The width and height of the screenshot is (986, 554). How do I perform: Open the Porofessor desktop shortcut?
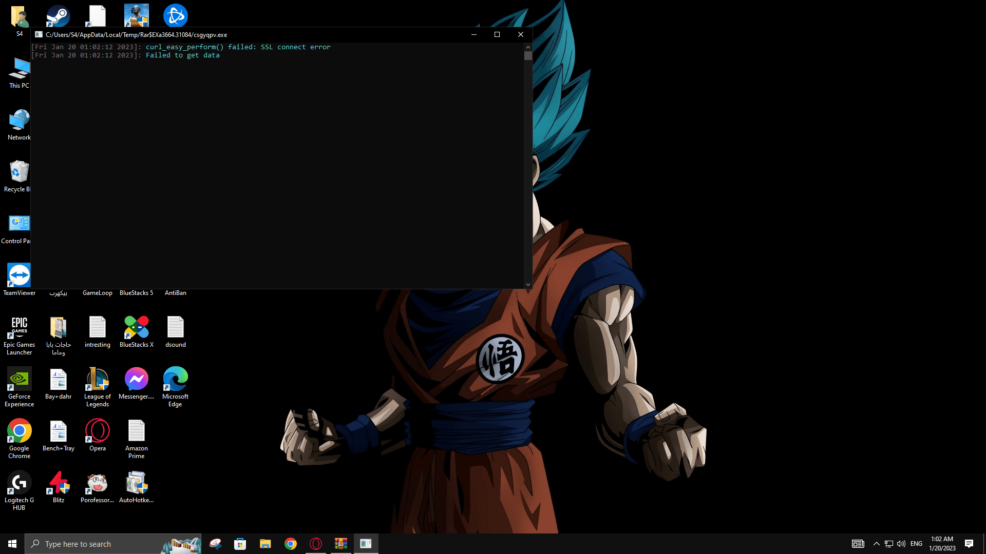click(98, 487)
